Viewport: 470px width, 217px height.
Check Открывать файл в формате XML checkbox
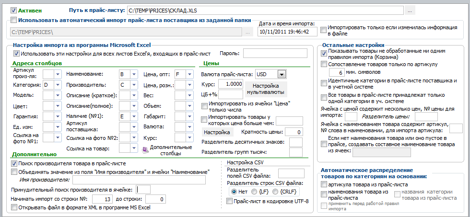pyautogui.click(x=14, y=207)
